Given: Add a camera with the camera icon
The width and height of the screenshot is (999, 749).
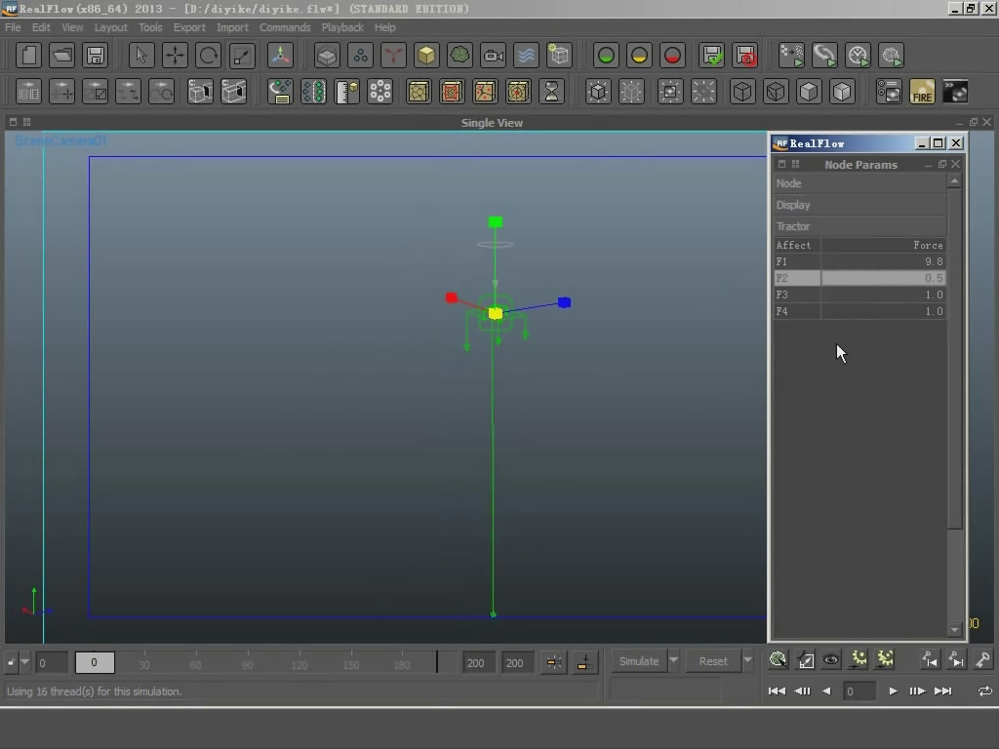Looking at the screenshot, I should [x=493, y=56].
